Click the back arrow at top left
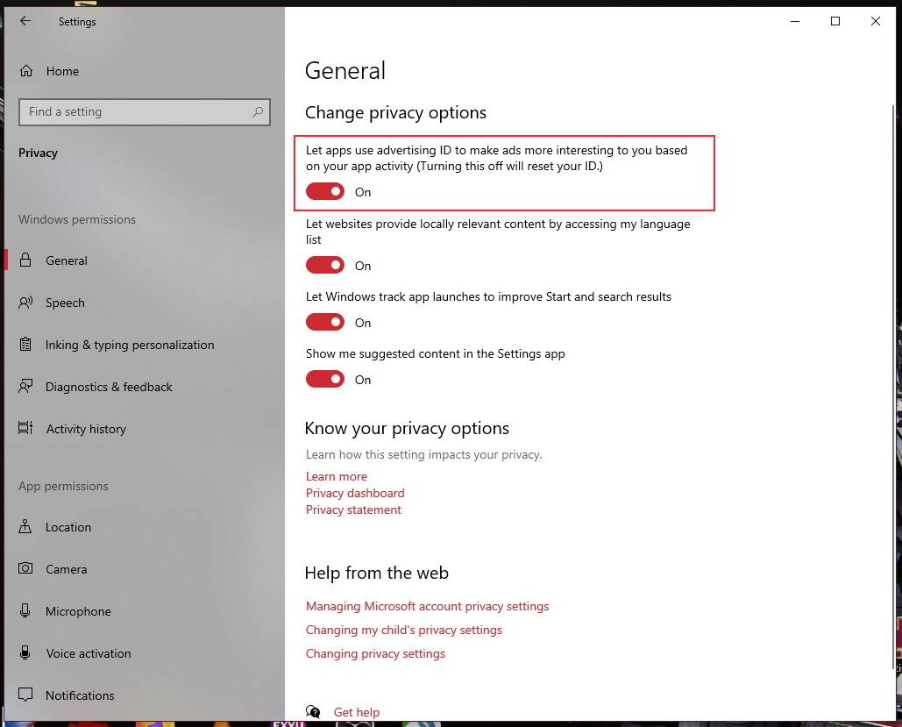Image resolution: width=902 pixels, height=727 pixels. click(x=25, y=21)
